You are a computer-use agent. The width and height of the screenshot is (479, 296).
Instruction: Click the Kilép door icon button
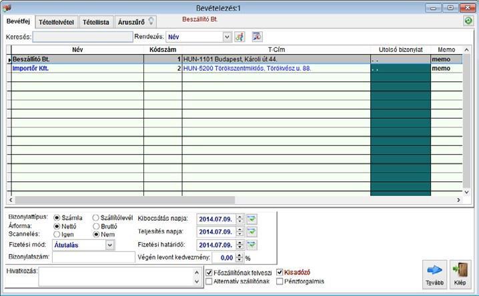(460, 275)
